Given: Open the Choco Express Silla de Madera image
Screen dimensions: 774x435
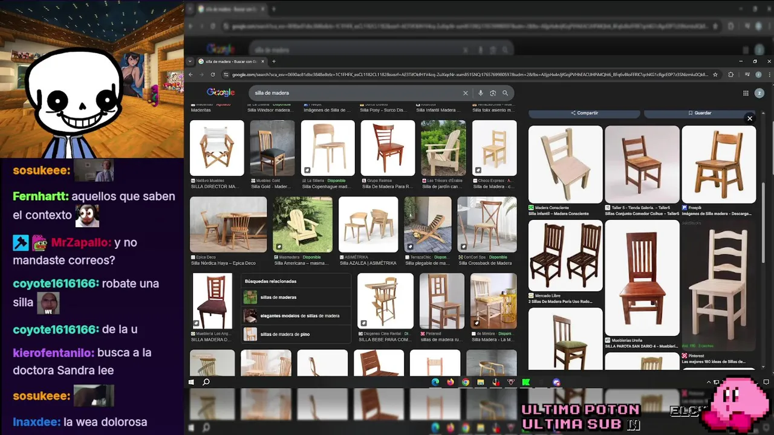Looking at the screenshot, I should coord(495,148).
